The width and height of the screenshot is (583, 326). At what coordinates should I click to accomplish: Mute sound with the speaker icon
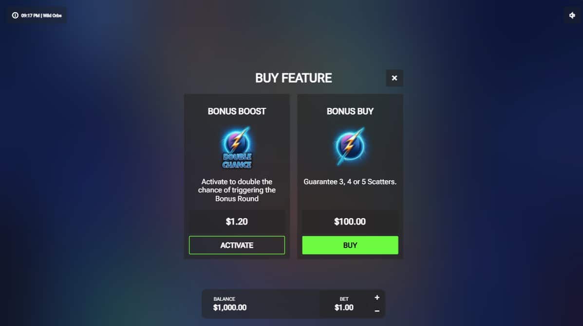point(572,16)
